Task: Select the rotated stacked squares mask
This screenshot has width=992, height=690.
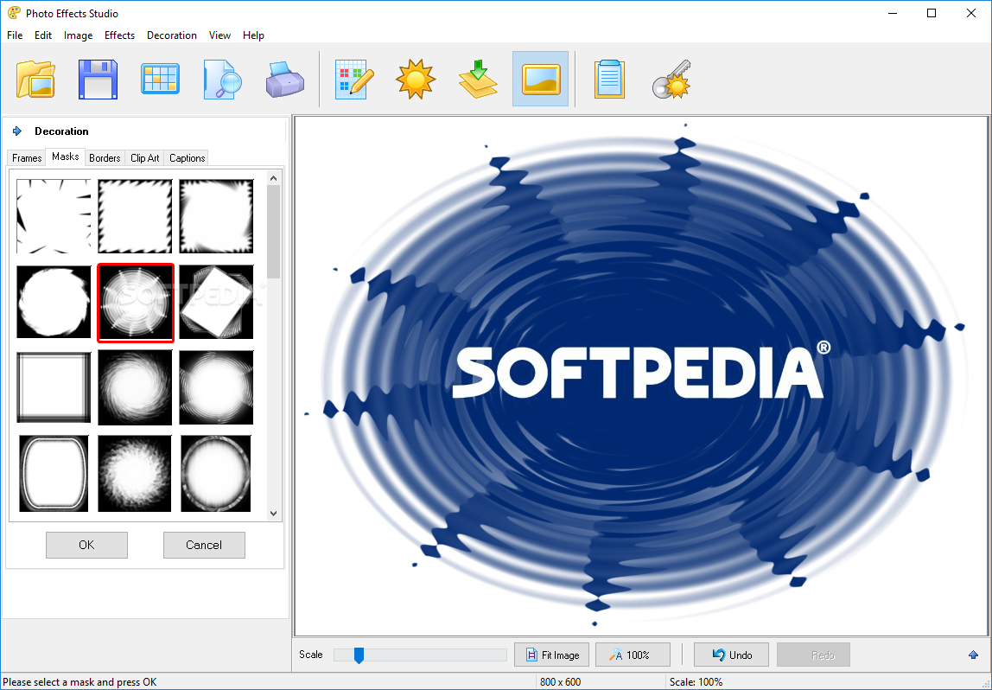Action: click(x=216, y=302)
